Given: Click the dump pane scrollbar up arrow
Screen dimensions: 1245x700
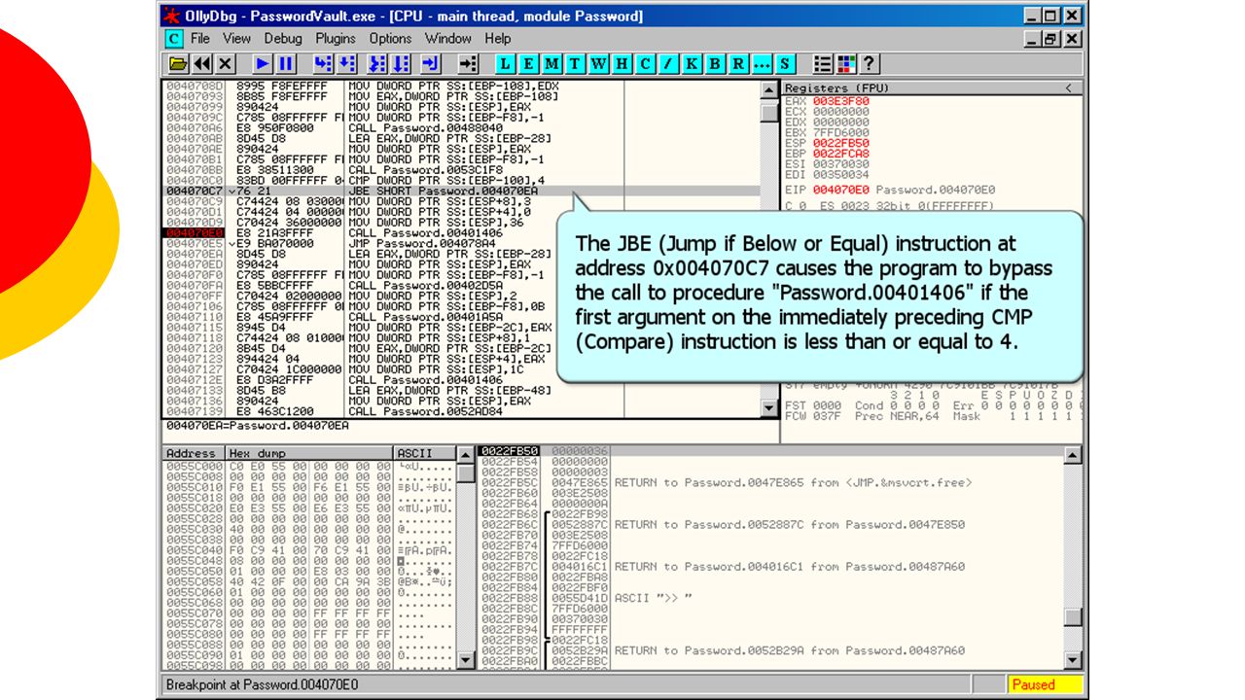Looking at the screenshot, I should pos(466,455).
